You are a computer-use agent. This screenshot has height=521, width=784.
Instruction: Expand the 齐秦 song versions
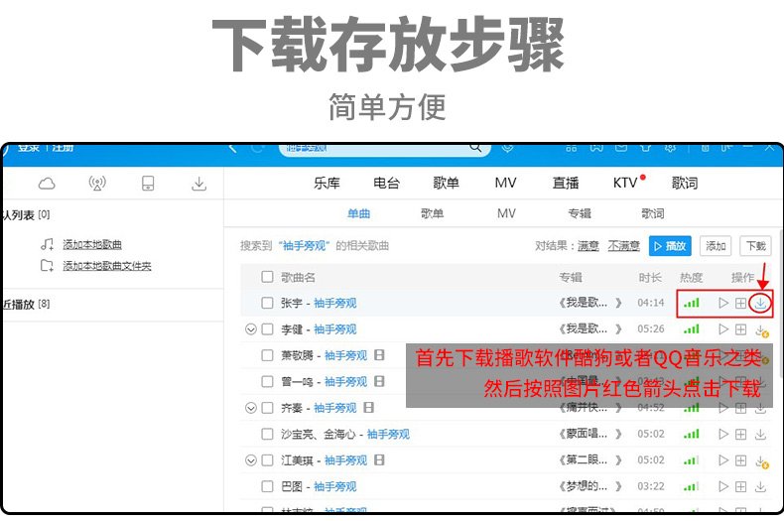click(250, 408)
